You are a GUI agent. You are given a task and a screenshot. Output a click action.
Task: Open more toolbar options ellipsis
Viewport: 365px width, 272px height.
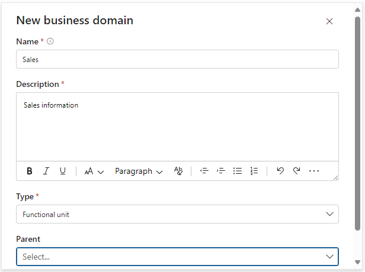314,171
